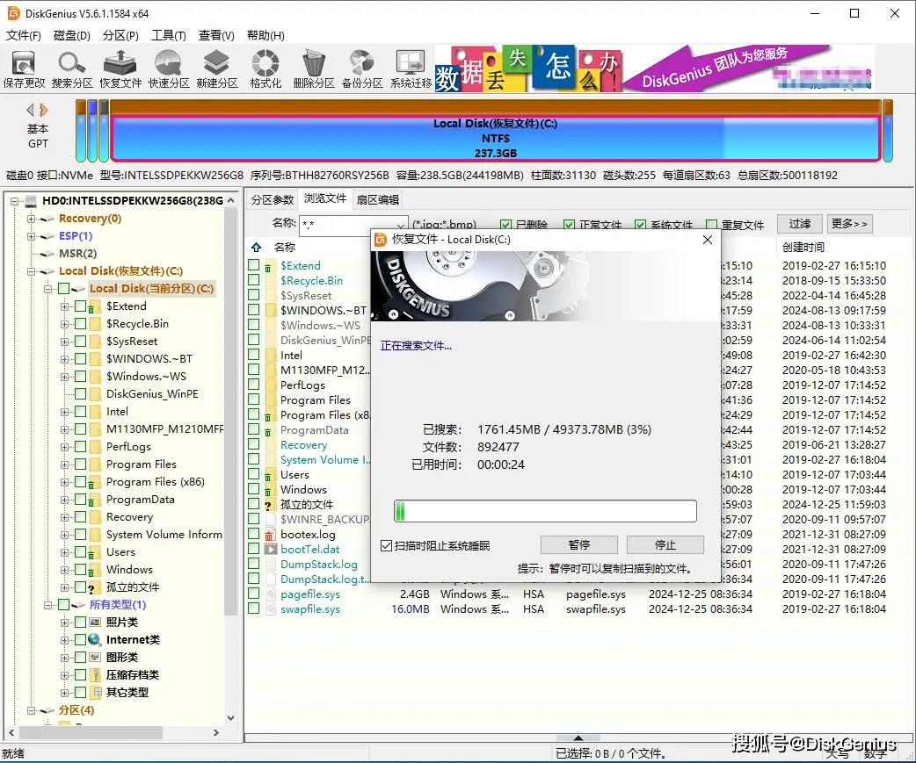Click the bootTel.dat file icon

click(x=270, y=550)
